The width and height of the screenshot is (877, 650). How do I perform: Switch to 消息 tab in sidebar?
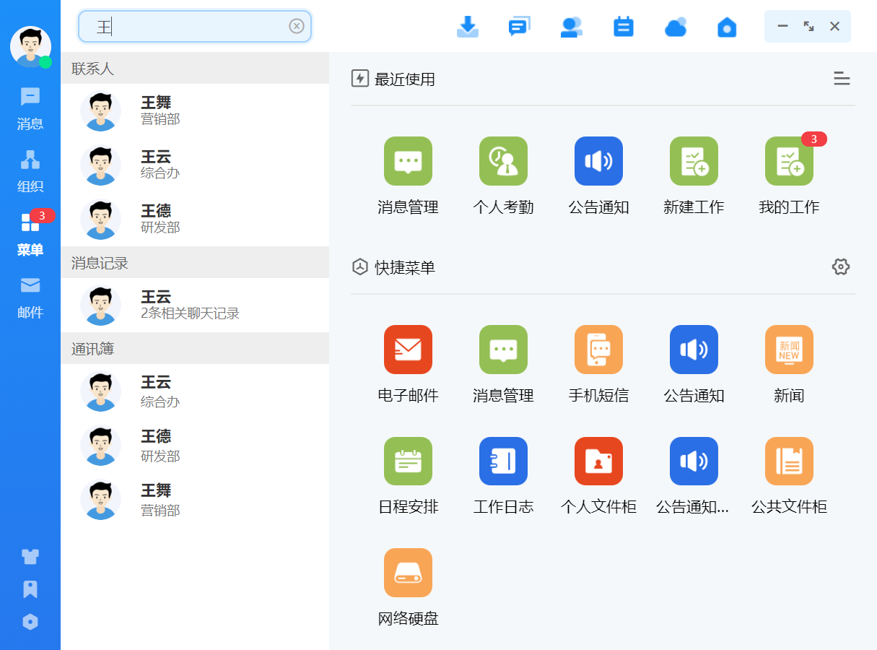point(30,108)
